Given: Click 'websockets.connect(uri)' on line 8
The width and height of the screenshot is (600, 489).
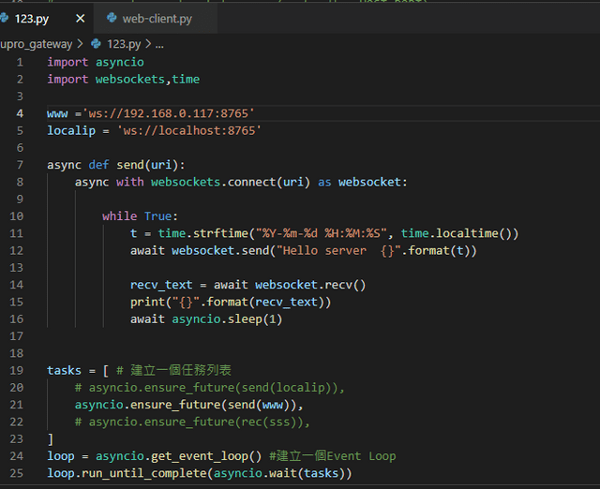Looking at the screenshot, I should [x=231, y=182].
